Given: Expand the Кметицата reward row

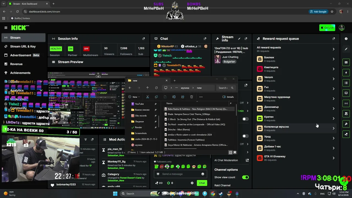Looking at the screenshot, I should pos(334,69).
